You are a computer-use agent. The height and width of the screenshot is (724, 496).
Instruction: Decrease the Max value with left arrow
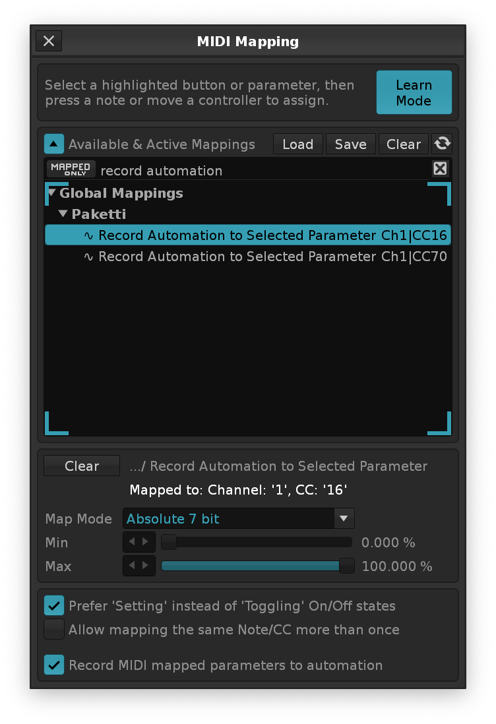pyautogui.click(x=132, y=566)
